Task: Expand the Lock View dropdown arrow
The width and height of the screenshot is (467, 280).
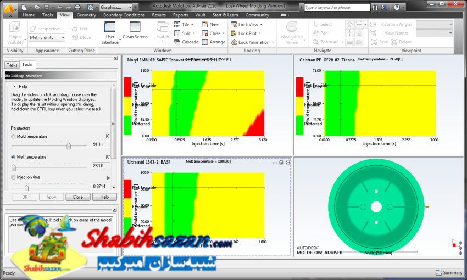Action: click(x=261, y=24)
